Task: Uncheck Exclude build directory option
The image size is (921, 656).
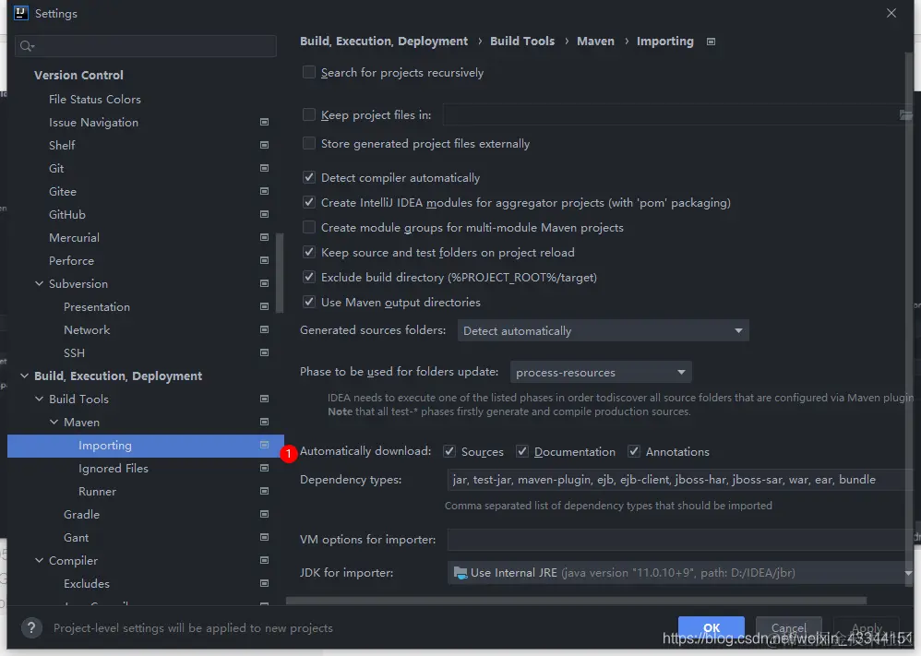Action: [308, 277]
